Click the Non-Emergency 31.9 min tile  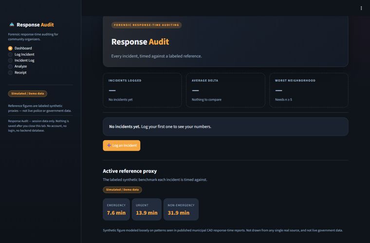181,209
